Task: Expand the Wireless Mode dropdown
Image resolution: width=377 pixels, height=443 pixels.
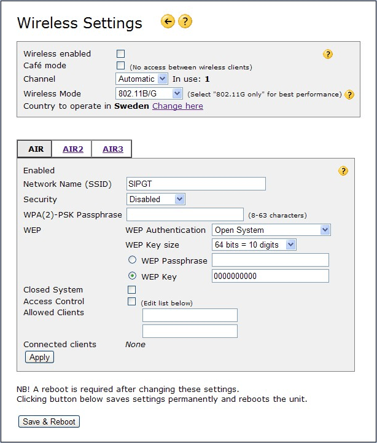Action: tap(149, 93)
